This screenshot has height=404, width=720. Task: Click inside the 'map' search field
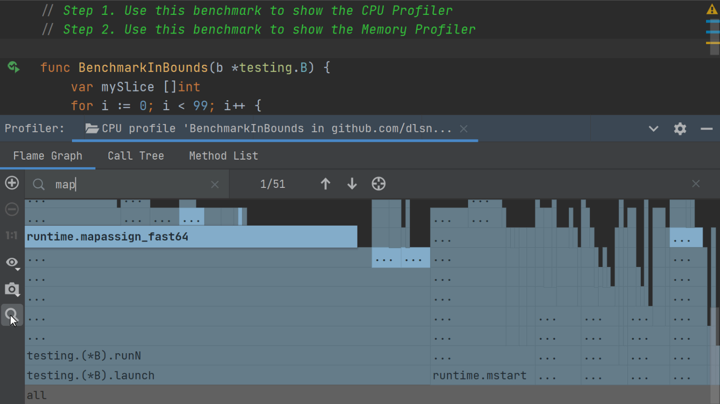(x=130, y=185)
